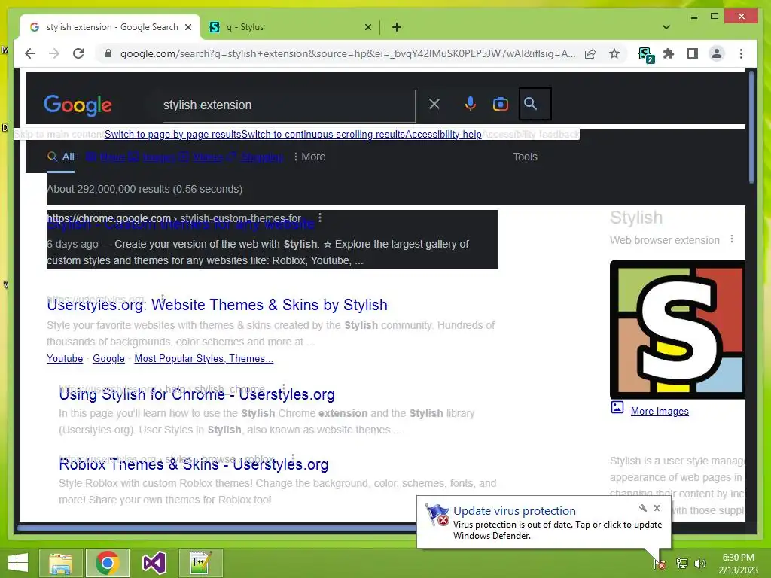
Task: Open the wrench on virus notification
Action: coord(643,508)
